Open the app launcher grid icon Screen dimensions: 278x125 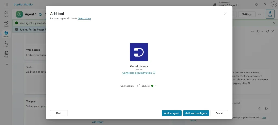point(6,4)
